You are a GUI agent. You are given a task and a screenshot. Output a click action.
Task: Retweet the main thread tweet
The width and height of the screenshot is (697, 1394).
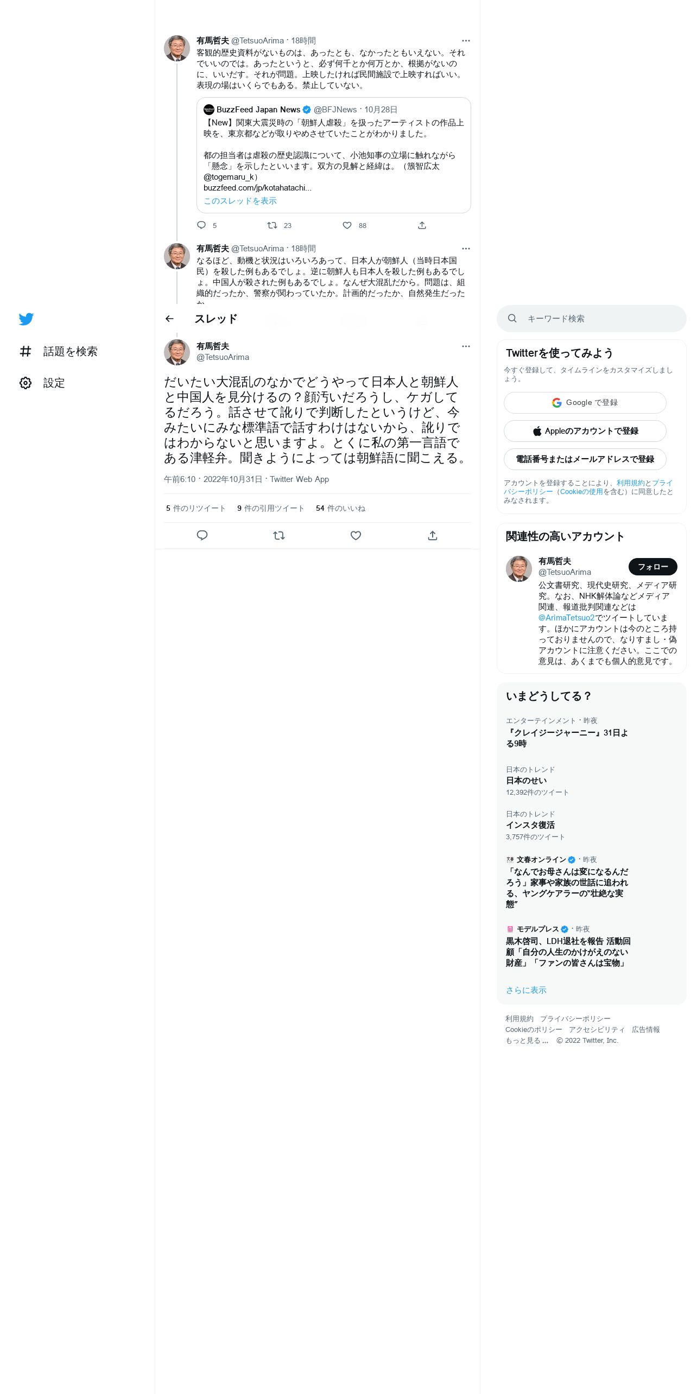tap(279, 536)
